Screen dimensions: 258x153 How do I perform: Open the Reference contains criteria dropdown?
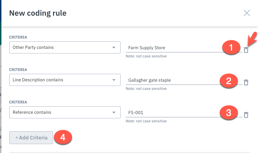[x=65, y=112]
